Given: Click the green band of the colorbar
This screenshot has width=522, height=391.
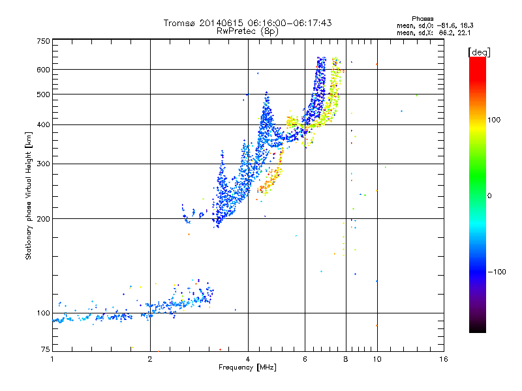Looking at the screenshot, I should pos(478,176).
